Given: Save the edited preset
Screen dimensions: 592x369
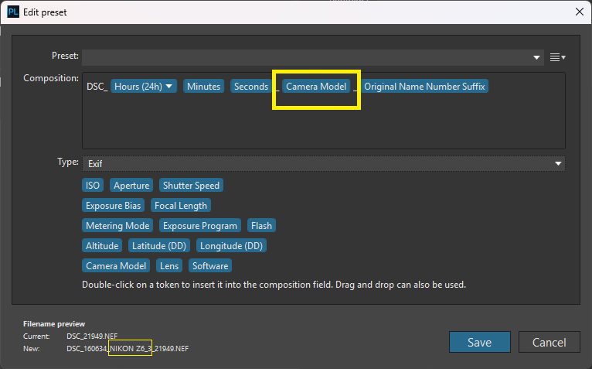Looking at the screenshot, I should [479, 343].
